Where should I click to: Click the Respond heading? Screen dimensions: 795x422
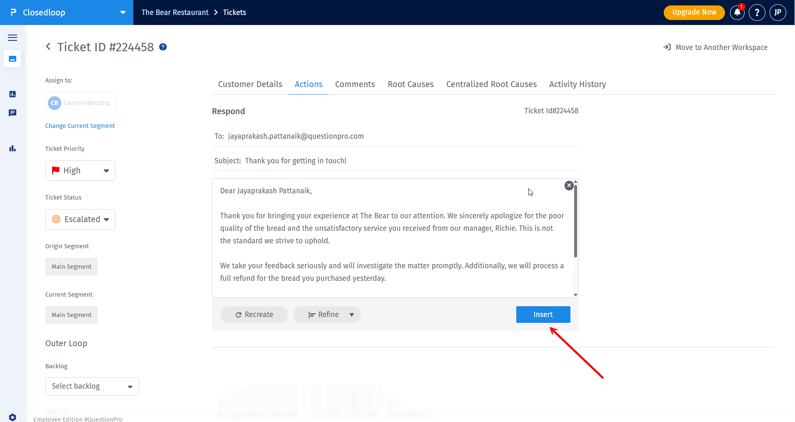228,111
